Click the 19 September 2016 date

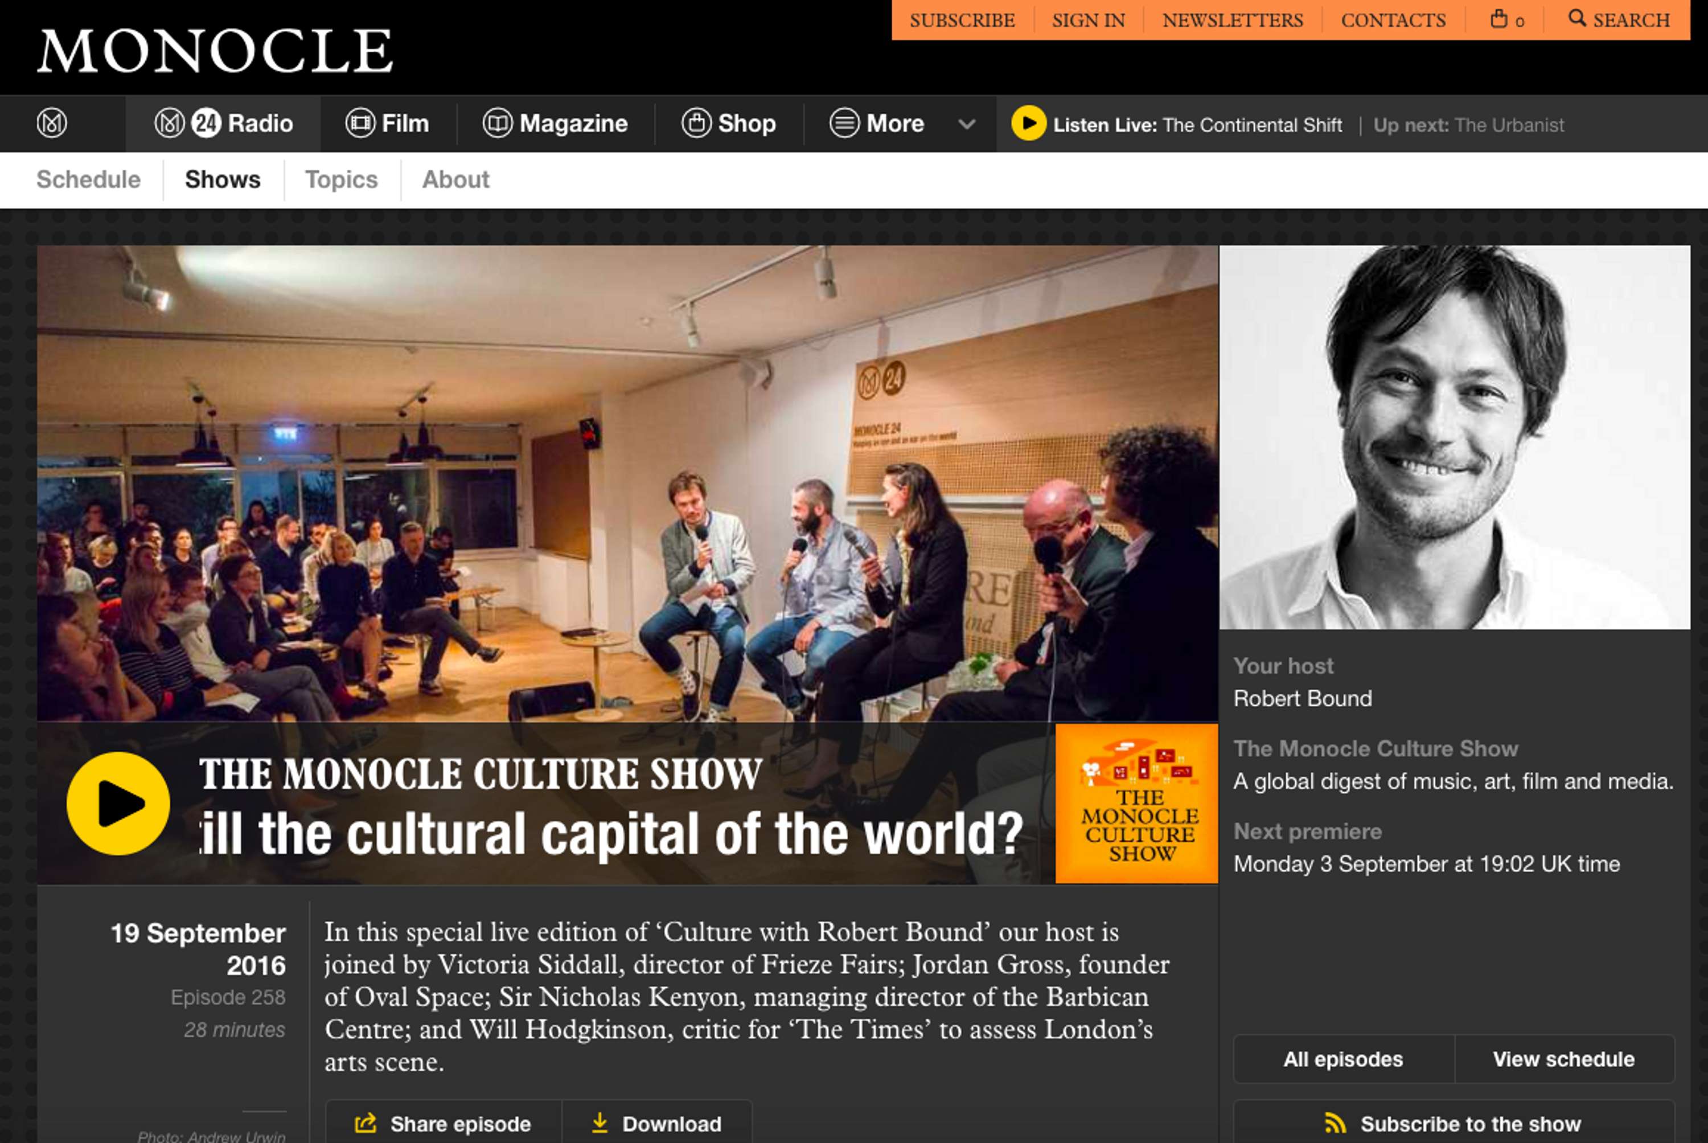[198, 949]
